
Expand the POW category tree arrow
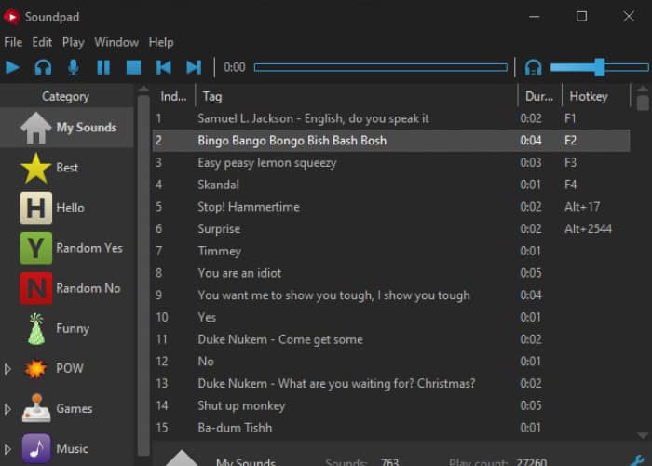tap(7, 369)
